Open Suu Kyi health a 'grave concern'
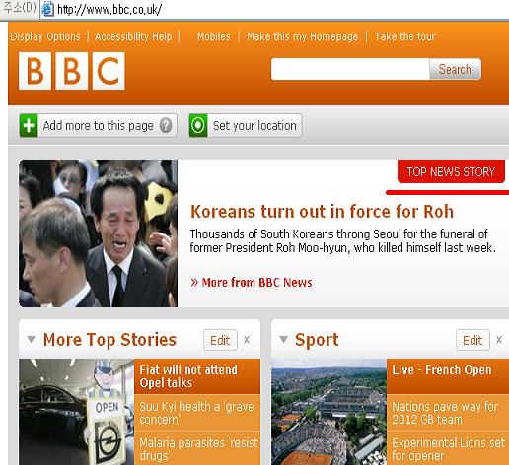 tap(197, 413)
